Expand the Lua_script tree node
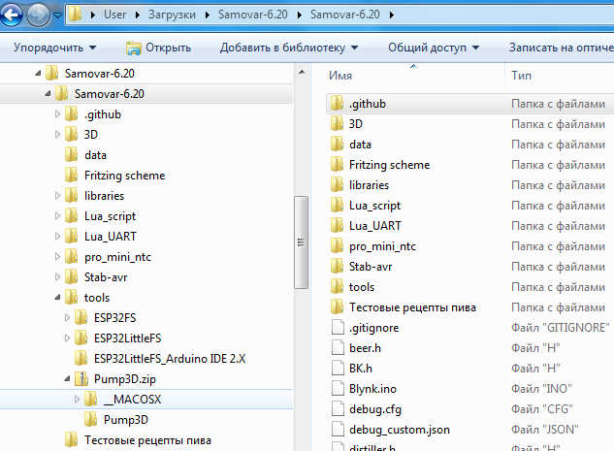This screenshot has width=614, height=451. click(x=57, y=215)
